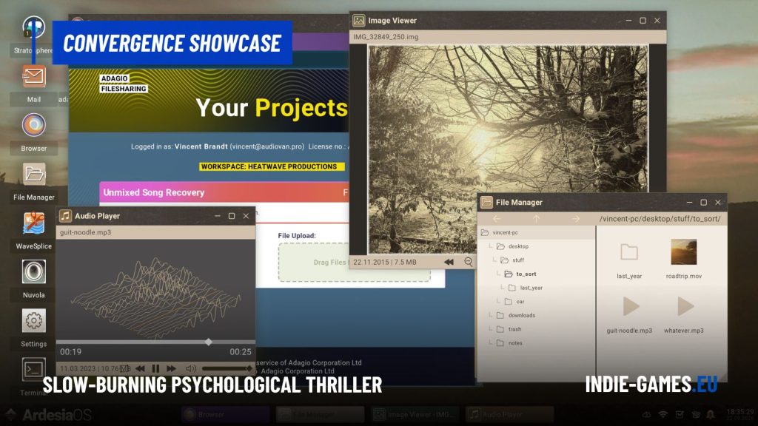Click the Workspace: Heatwave Productions label
Image resolution: width=758 pixels, height=426 pixels.
pyautogui.click(x=272, y=166)
